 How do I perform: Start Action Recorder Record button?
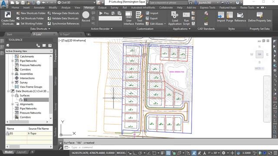[86, 17]
